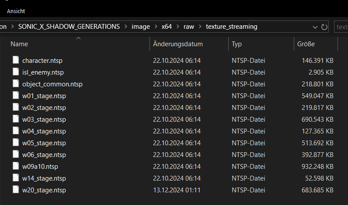
Task: Click the 52.598 KB size value
Action: pos(320,178)
